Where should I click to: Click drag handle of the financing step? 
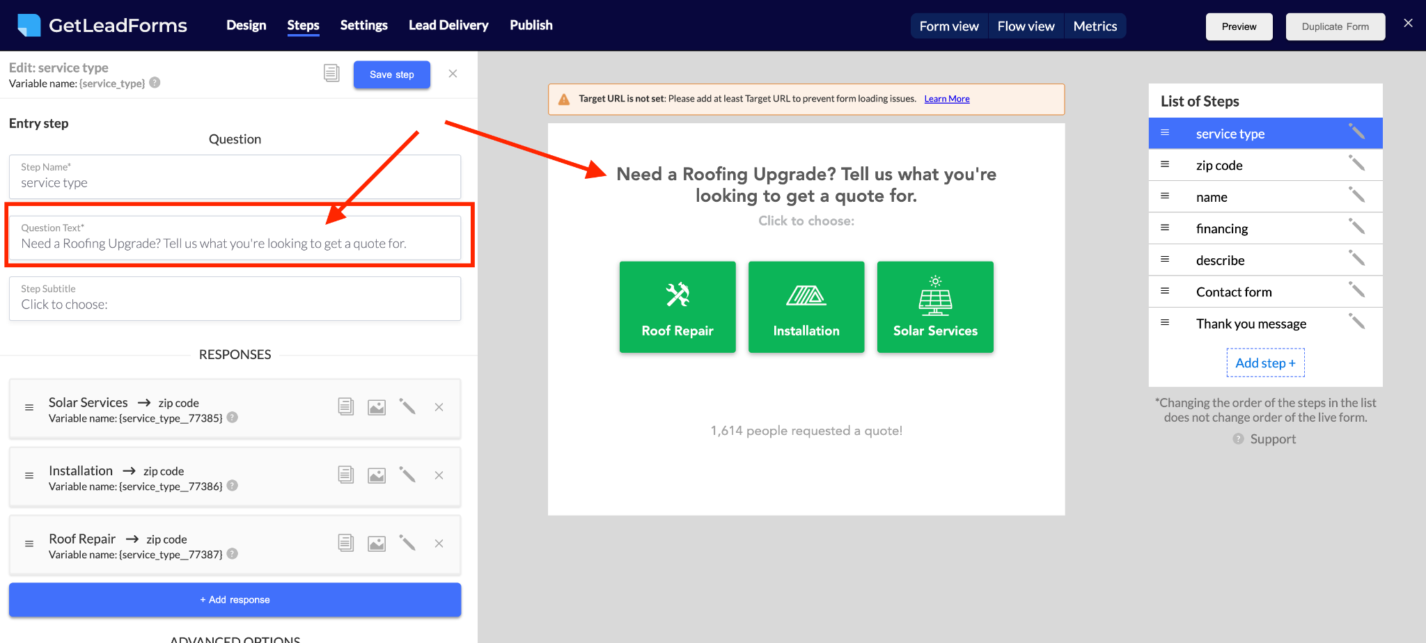pos(1165,228)
